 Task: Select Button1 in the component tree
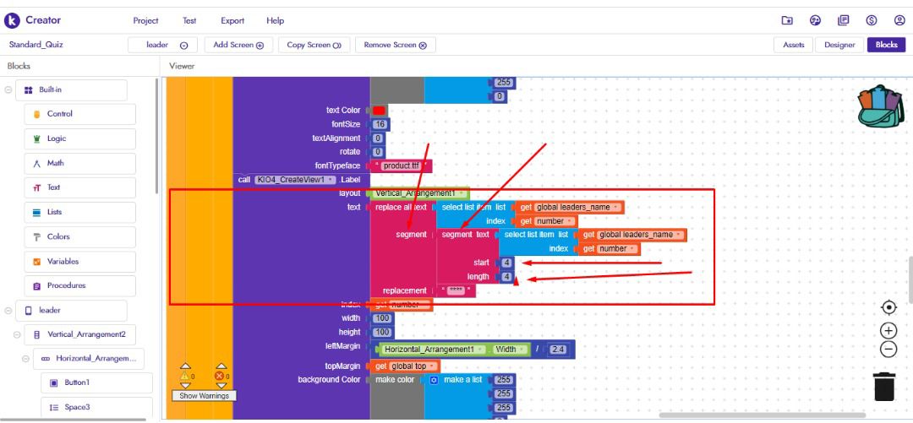(96, 382)
